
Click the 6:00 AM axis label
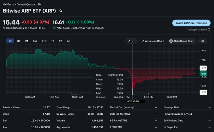click(x=30, y=97)
